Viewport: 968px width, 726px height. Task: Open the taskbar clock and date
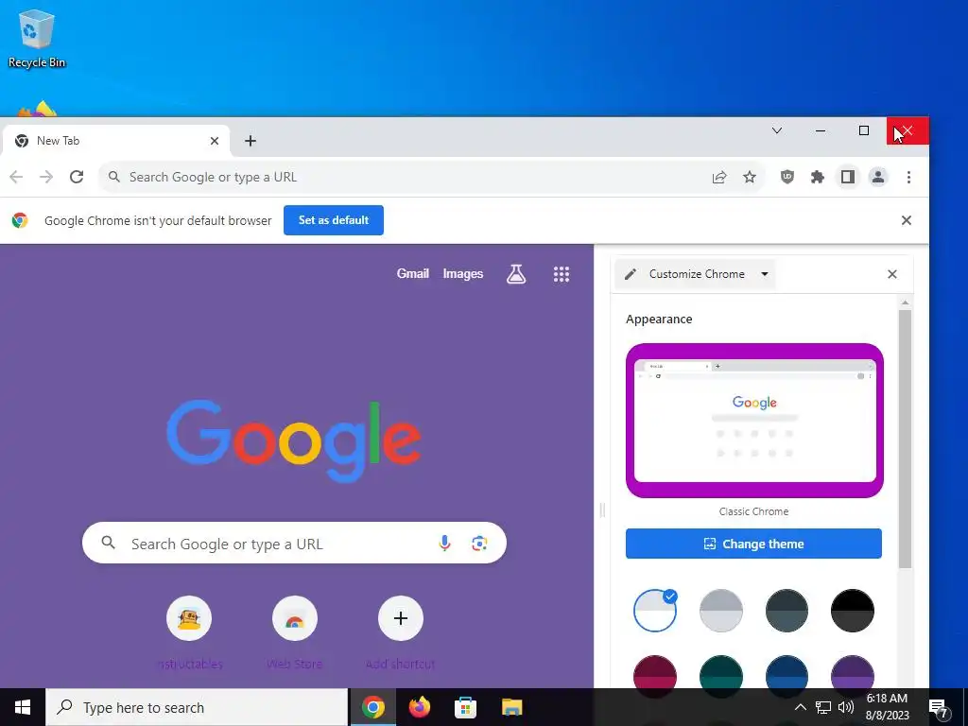(887, 707)
